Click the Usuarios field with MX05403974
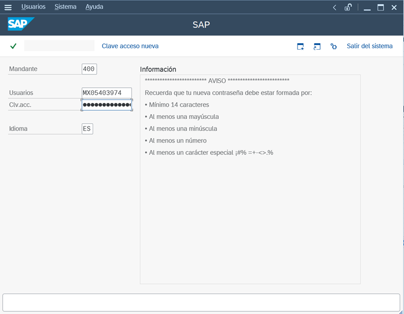The width and height of the screenshot is (404, 314). coord(106,93)
